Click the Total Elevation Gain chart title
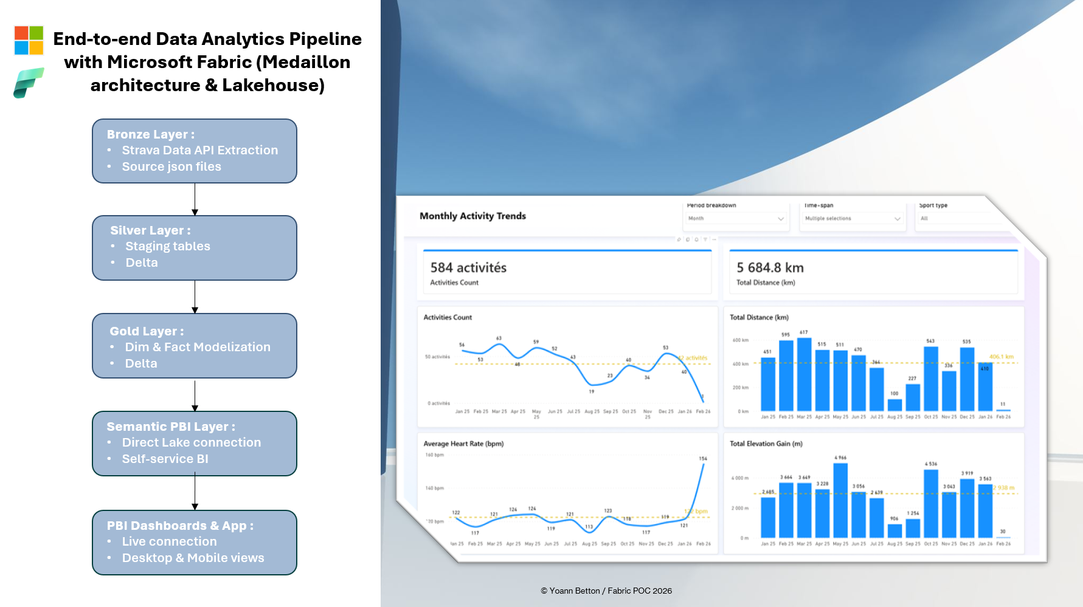 click(x=766, y=444)
